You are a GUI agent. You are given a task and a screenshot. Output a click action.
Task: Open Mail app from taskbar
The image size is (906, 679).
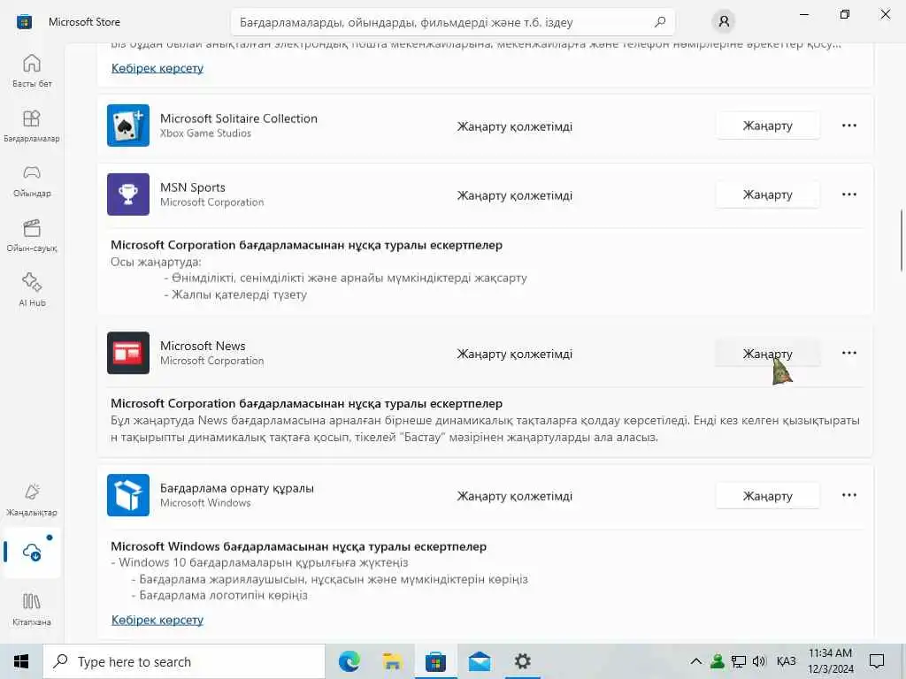(479, 661)
